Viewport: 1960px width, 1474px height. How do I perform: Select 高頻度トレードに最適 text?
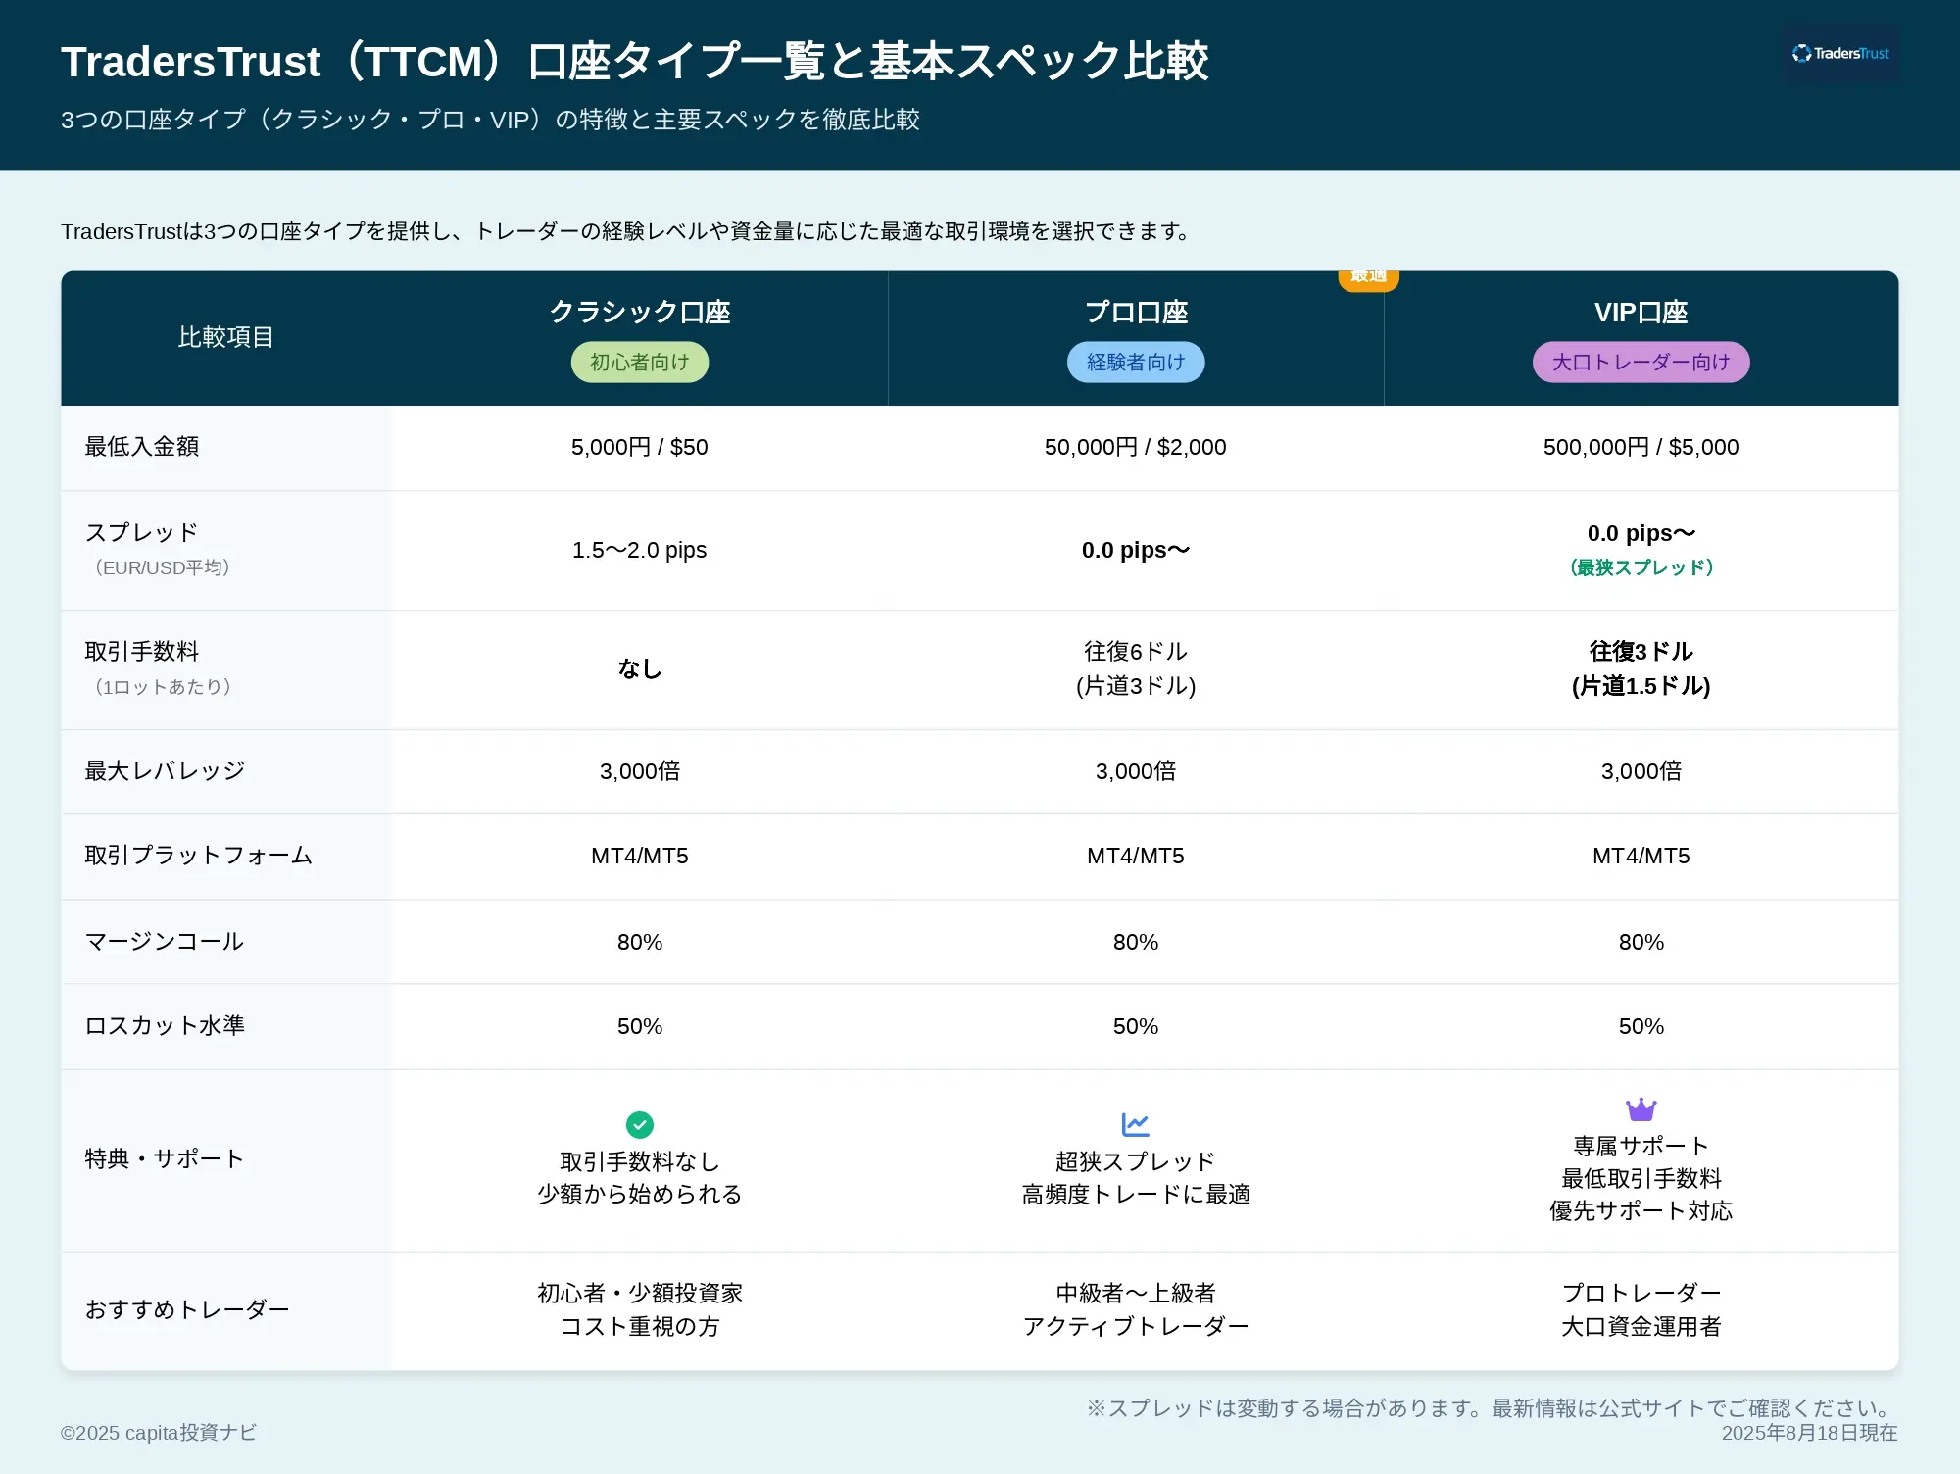pyautogui.click(x=1136, y=1194)
